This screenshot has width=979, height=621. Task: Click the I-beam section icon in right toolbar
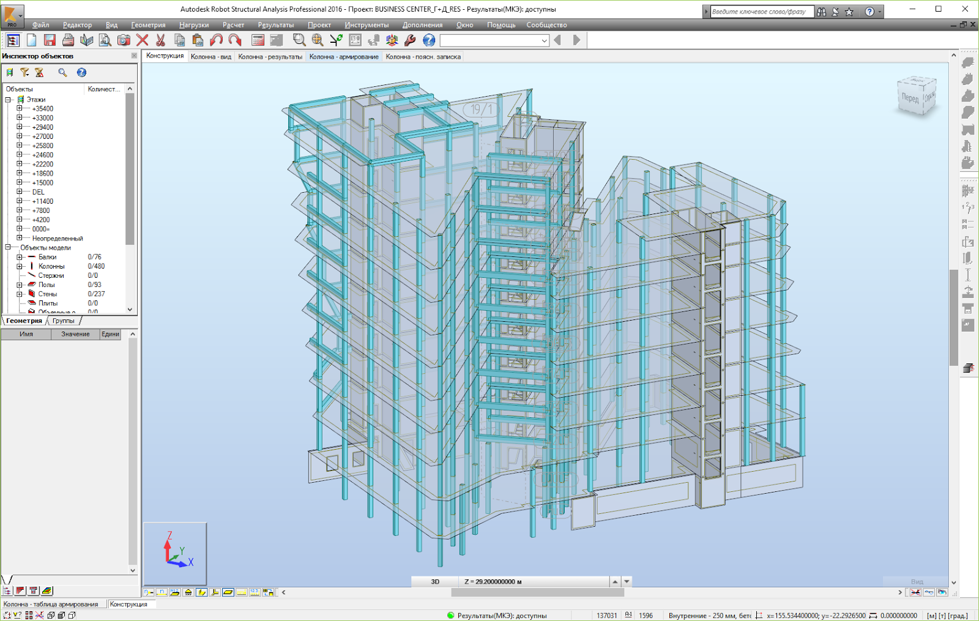coord(968,275)
